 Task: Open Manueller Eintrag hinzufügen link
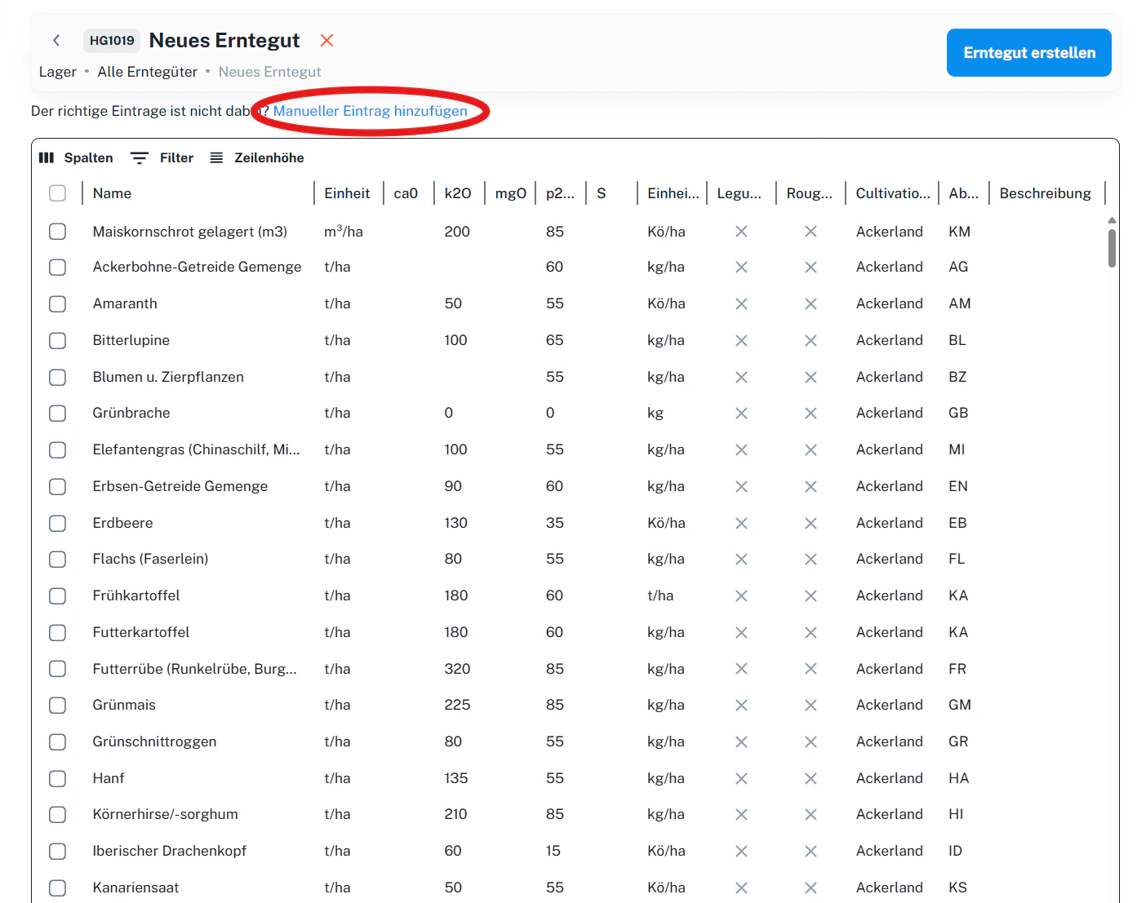370,111
